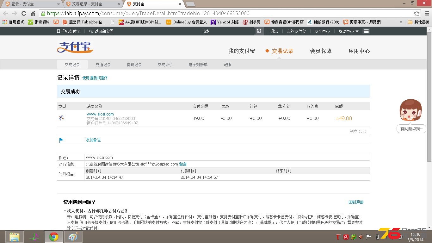
Task: Open the 交易评价 sub-tab
Action: pos(165,65)
